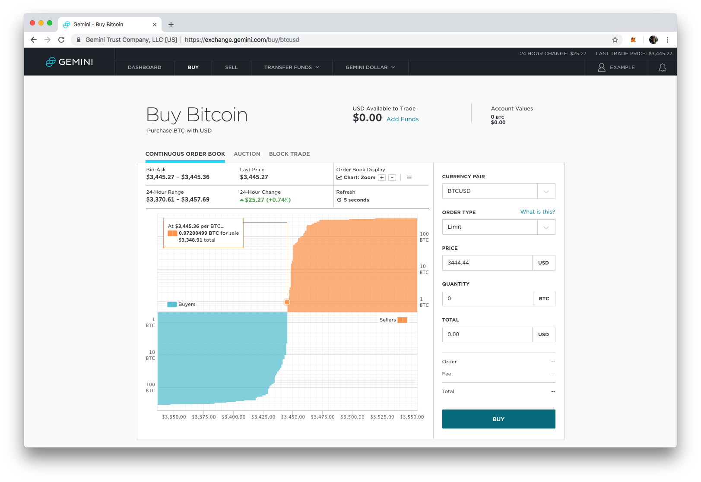Select the Gemini - Buy Bitcoin browser tab
The width and height of the screenshot is (701, 482).
click(x=110, y=25)
